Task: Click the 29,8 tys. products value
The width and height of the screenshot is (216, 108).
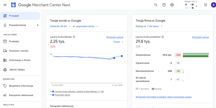Action: pyautogui.click(x=143, y=41)
